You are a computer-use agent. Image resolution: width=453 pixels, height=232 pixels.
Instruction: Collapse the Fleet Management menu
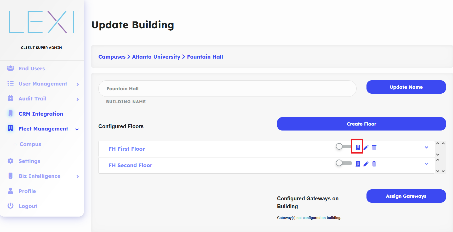click(77, 129)
